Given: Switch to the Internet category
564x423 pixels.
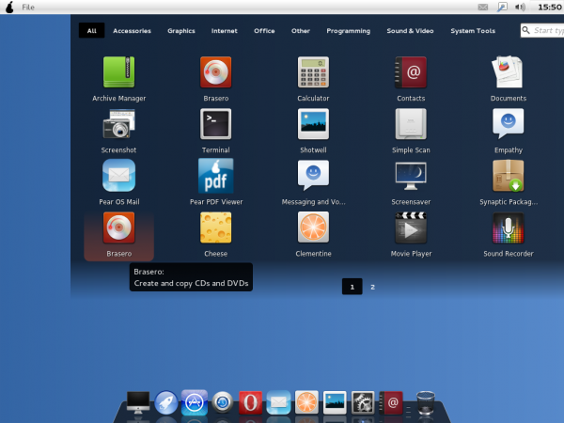Looking at the screenshot, I should (225, 31).
